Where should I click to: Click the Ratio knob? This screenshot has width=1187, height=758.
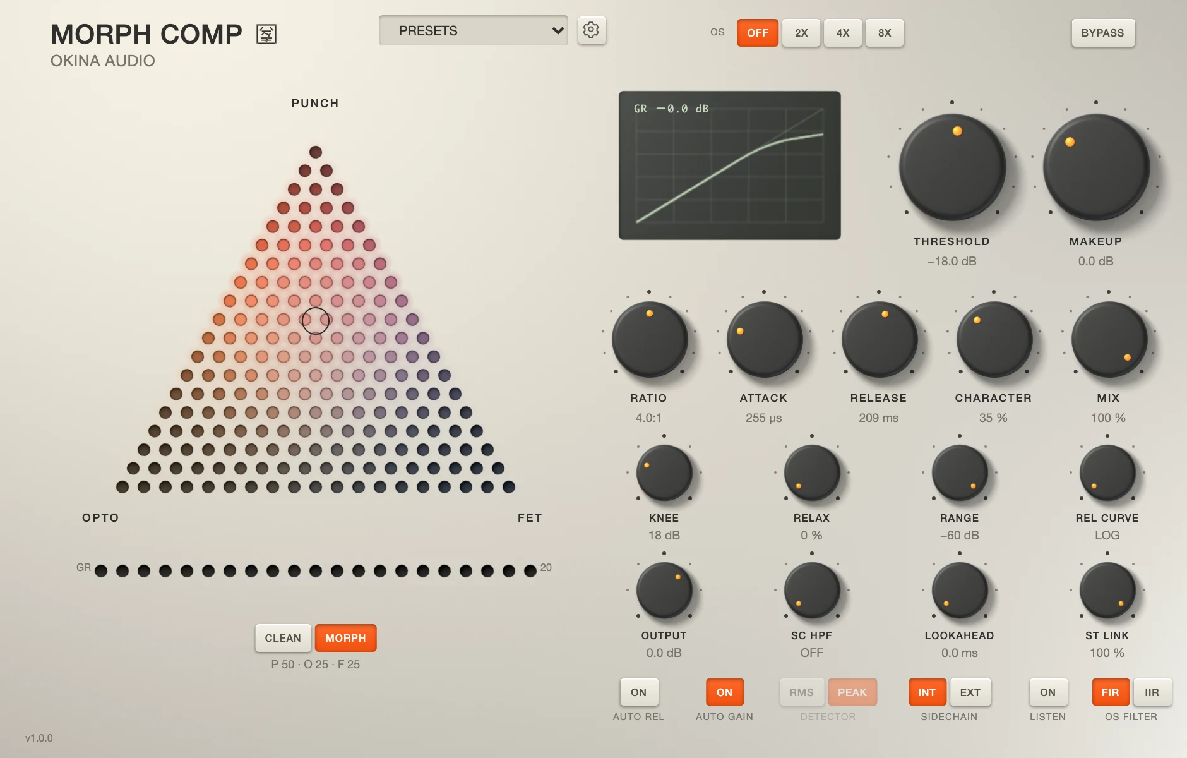tap(649, 340)
